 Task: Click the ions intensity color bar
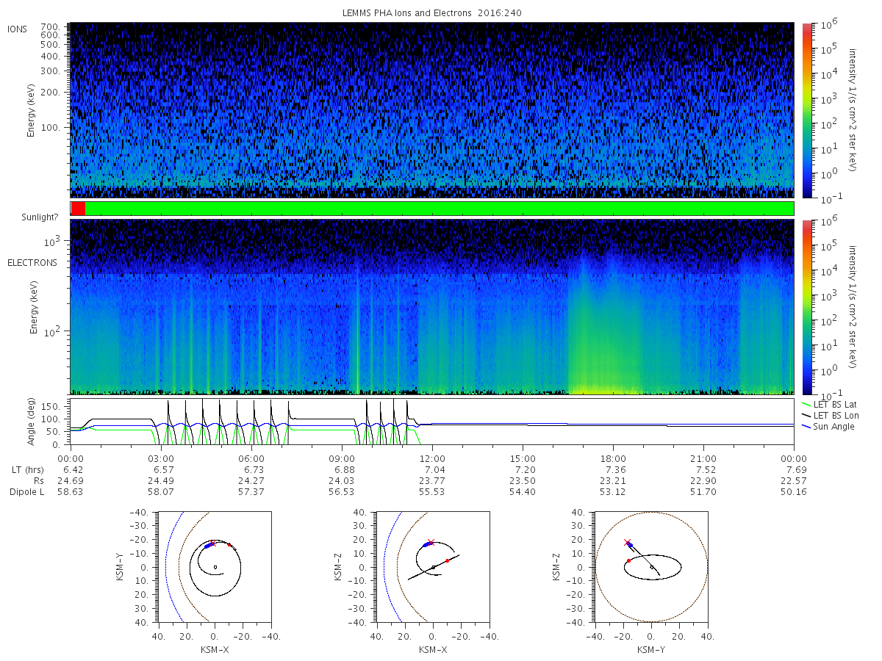click(806, 110)
